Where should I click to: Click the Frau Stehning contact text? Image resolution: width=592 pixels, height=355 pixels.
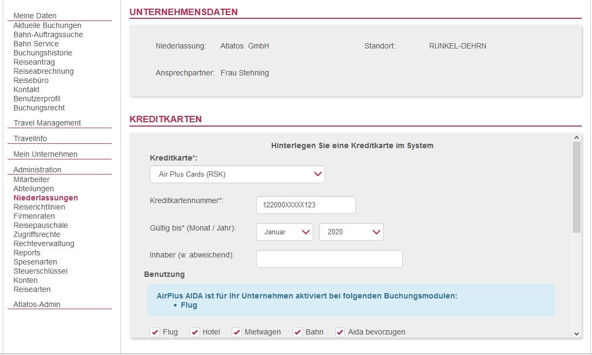pyautogui.click(x=245, y=73)
